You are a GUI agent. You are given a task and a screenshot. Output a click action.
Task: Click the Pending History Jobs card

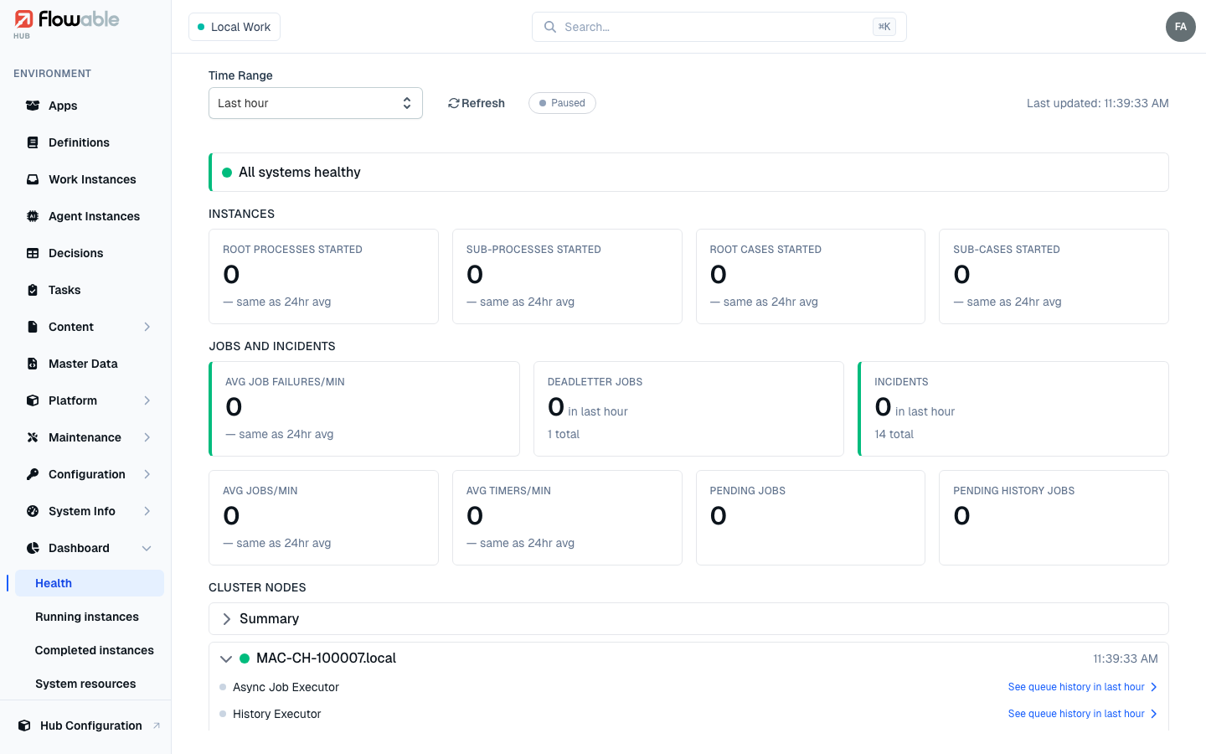[1054, 518]
